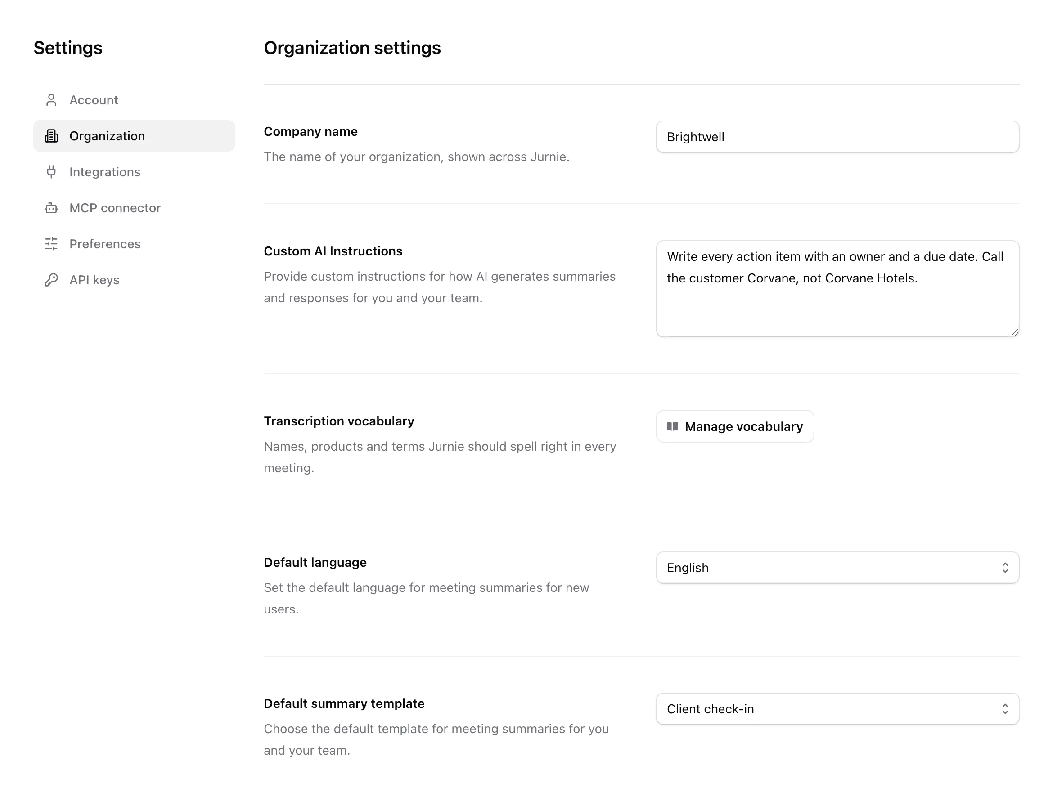Click the Company name label
The image size is (1053, 797).
tap(310, 131)
